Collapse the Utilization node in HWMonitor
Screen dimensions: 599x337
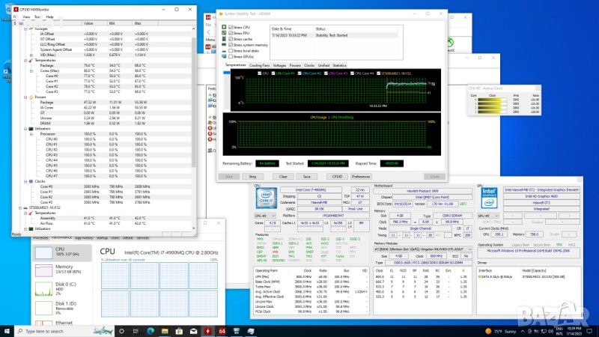click(25, 128)
